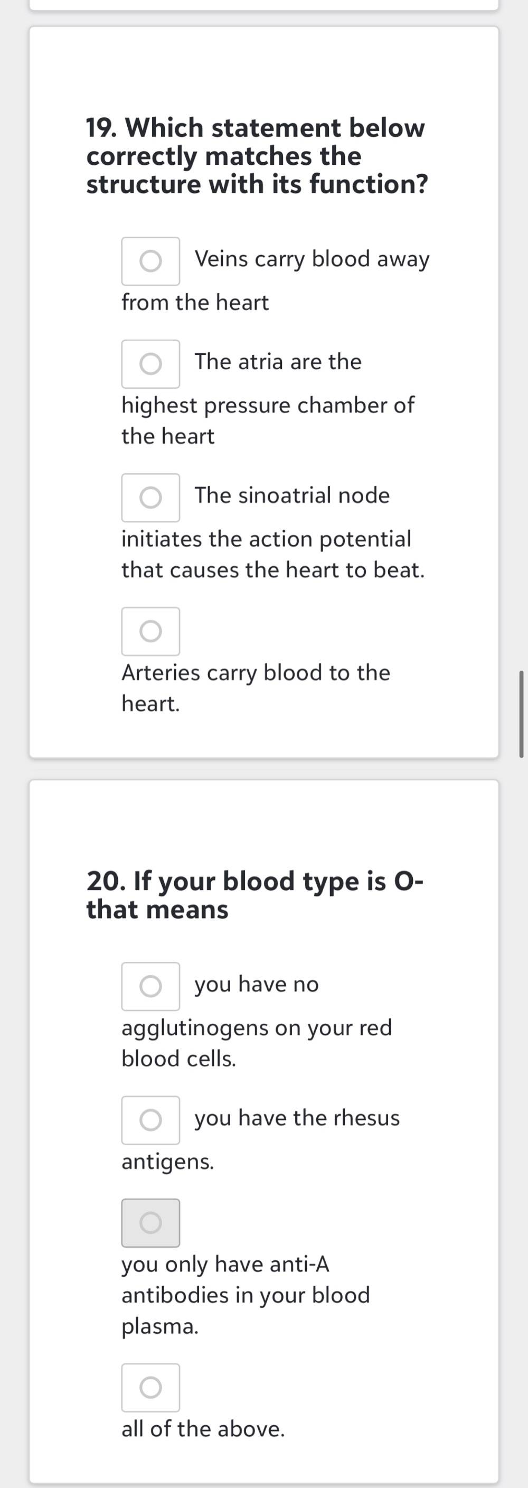The width and height of the screenshot is (528, 1488).
Task: Mark the radio button next to 'The sinoatrial node'
Action: pyautogui.click(x=150, y=498)
